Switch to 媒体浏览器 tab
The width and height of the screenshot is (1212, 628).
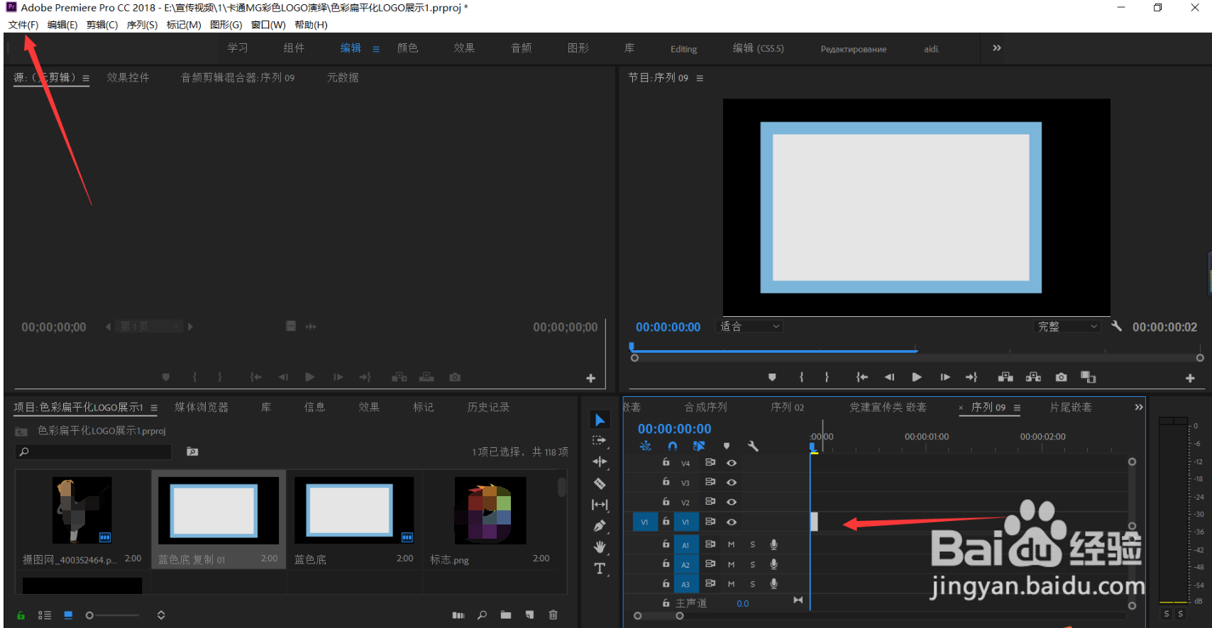[202, 407]
